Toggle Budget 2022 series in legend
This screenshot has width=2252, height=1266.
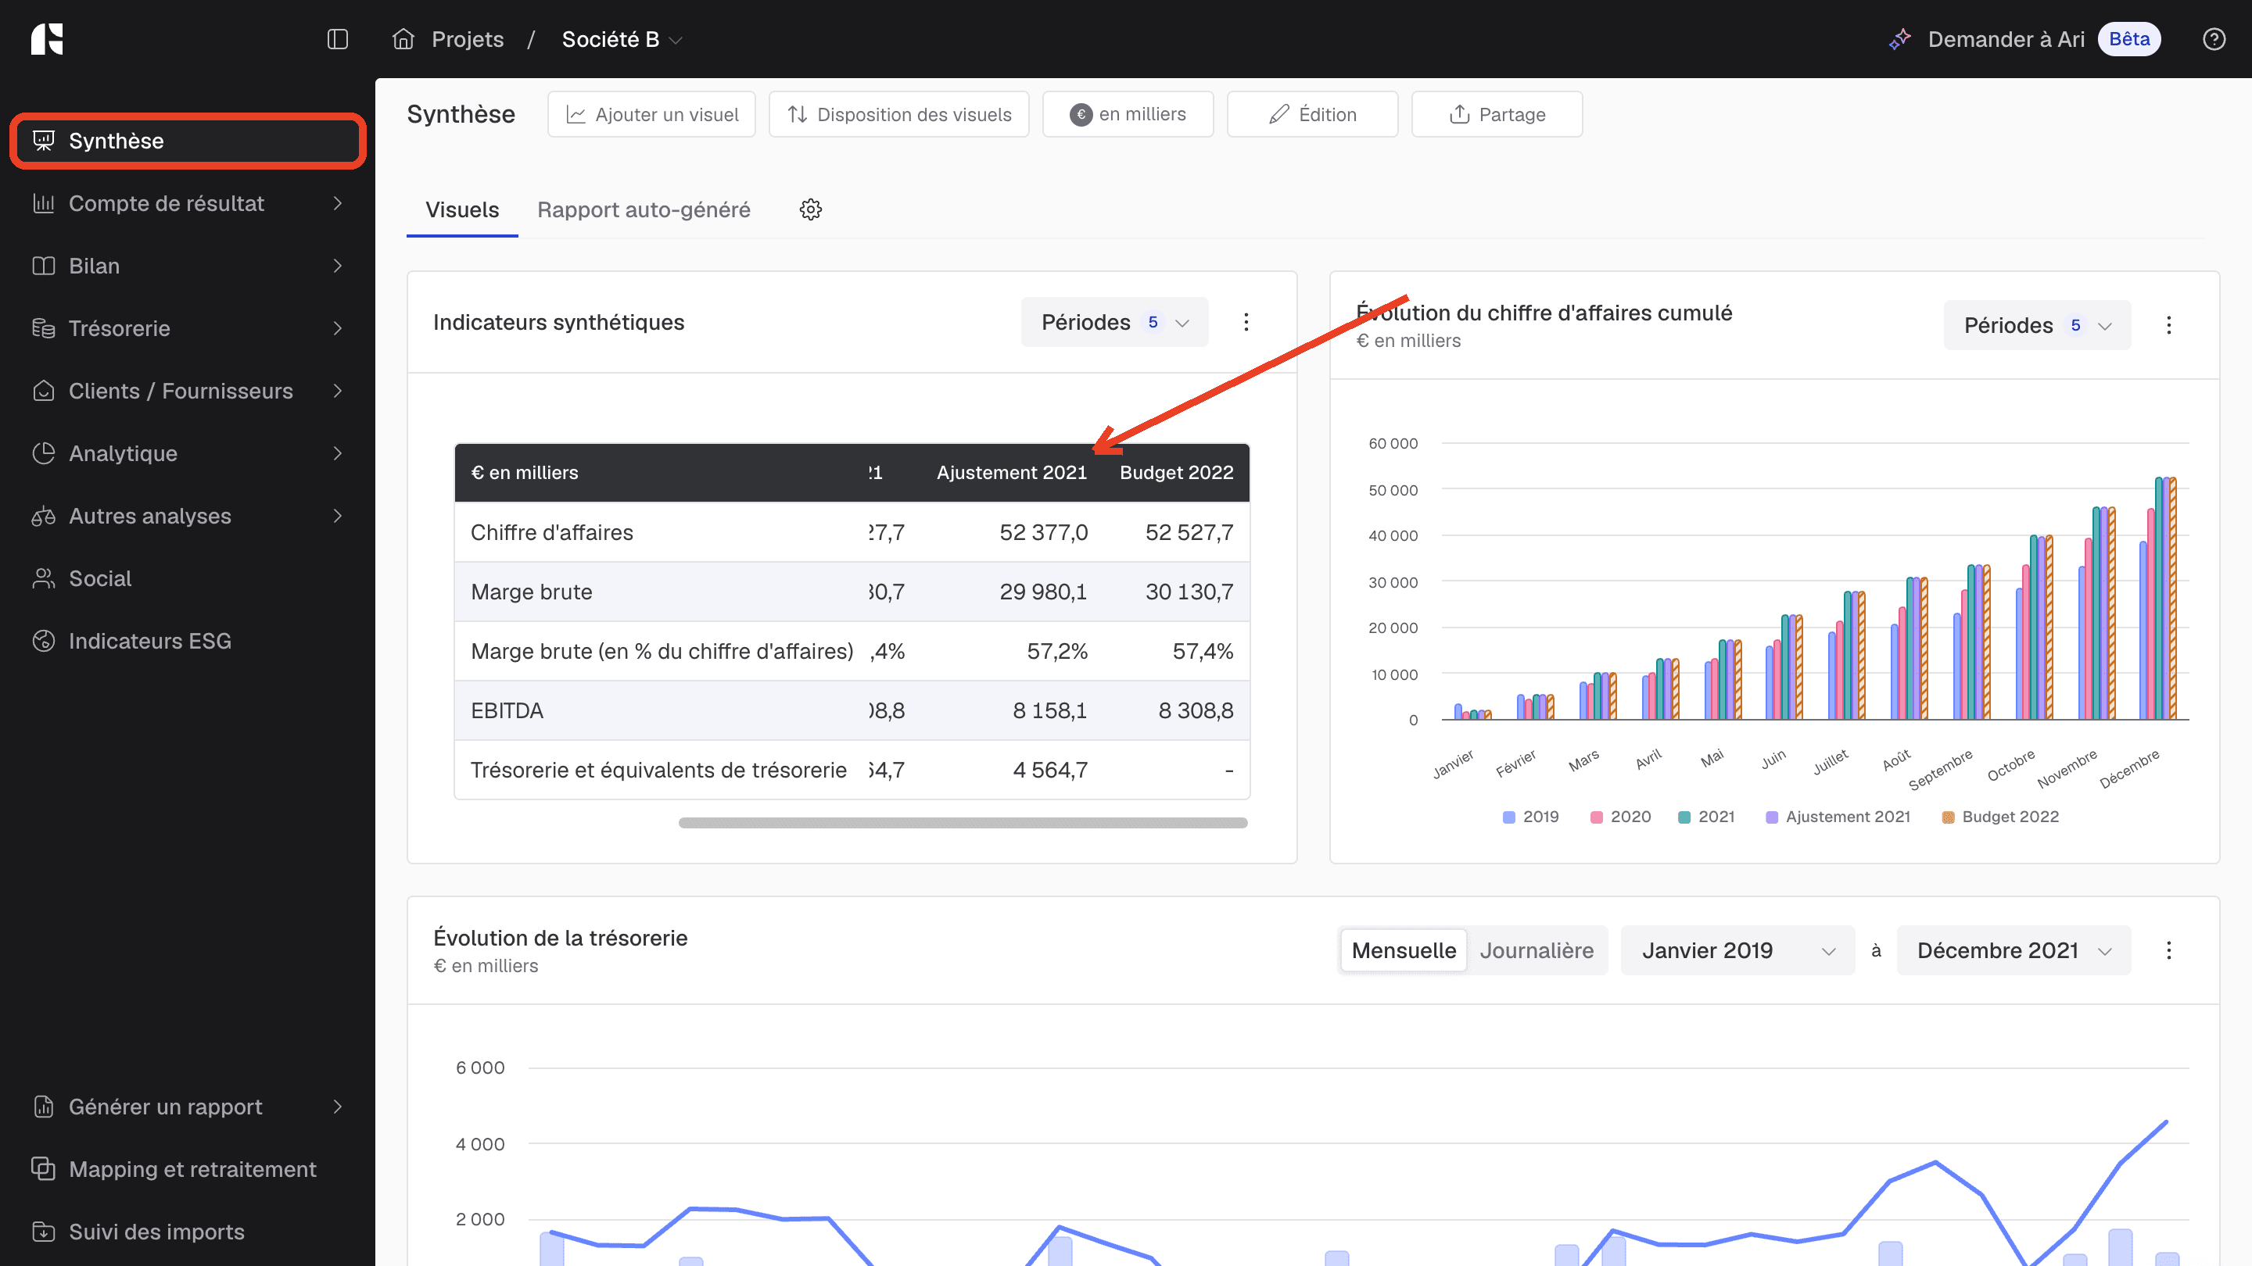pyautogui.click(x=2000, y=817)
